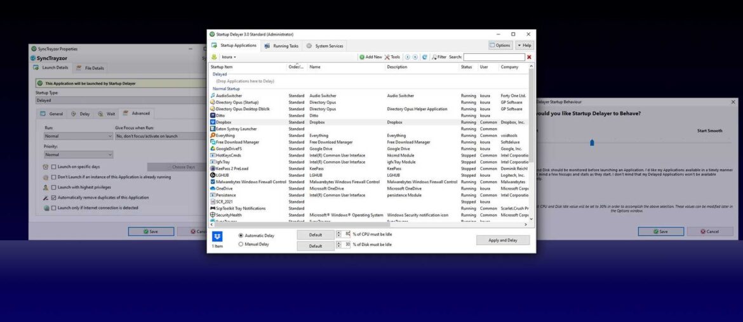Click the green user icon beside koura
Viewport: 743px width, 322px height.
click(214, 57)
